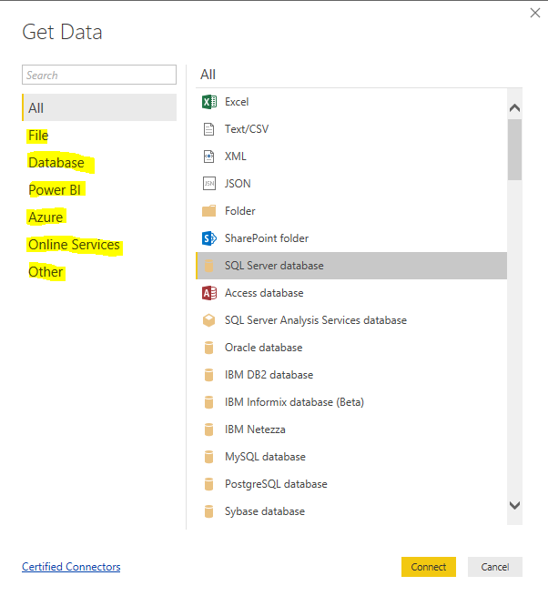Switch to the File category

pyautogui.click(x=38, y=136)
